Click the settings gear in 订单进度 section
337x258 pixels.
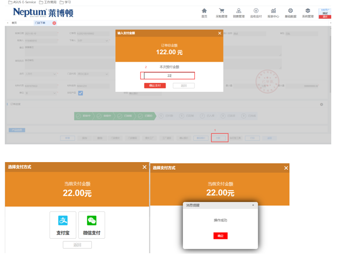(x=321, y=105)
